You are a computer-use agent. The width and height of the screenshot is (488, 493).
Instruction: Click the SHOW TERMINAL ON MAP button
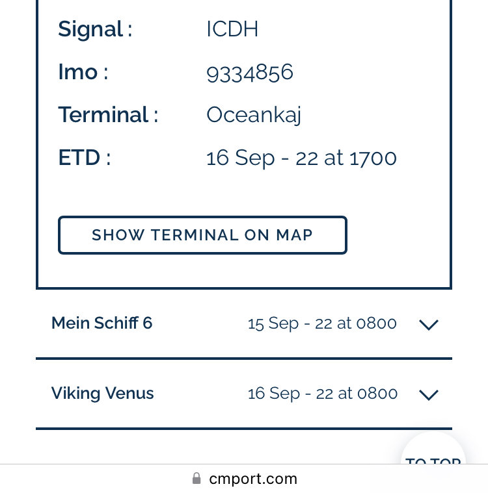(x=202, y=235)
